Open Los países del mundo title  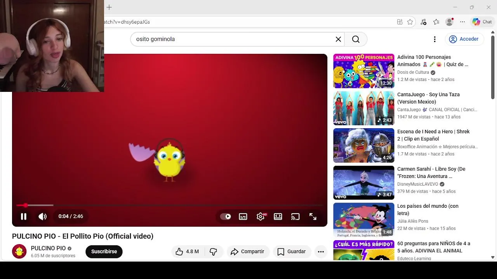[x=428, y=210]
